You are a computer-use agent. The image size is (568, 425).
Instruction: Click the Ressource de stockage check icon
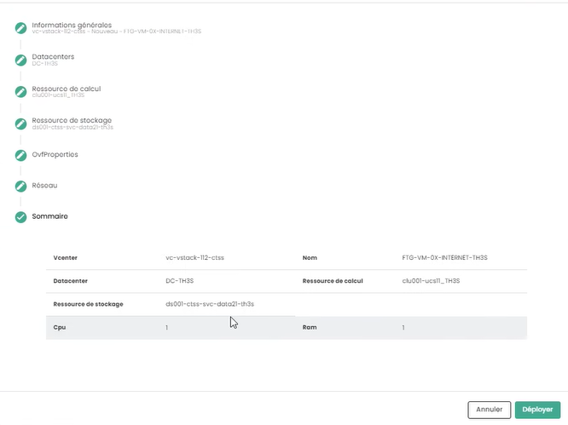pyautogui.click(x=20, y=123)
